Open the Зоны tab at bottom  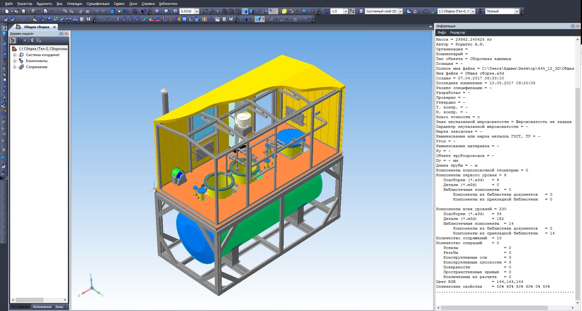59,307
